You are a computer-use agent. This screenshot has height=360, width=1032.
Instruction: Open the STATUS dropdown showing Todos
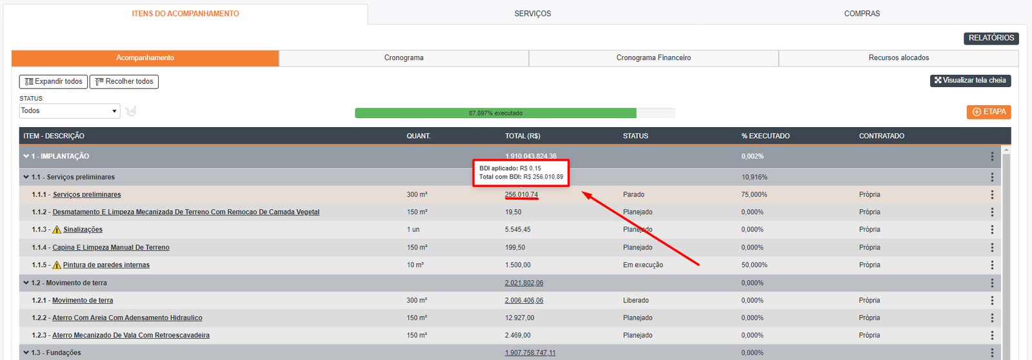pyautogui.click(x=70, y=111)
